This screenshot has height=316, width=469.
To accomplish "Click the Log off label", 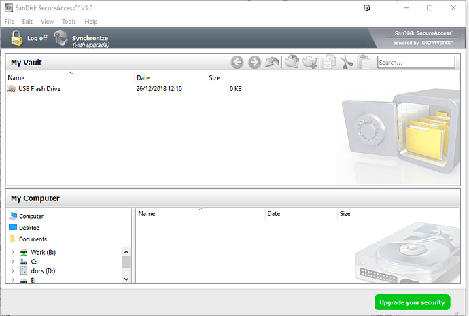I will 37,38.
